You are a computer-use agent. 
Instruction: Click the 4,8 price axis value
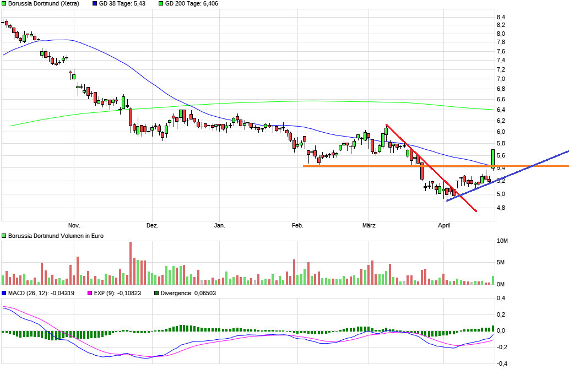click(x=501, y=208)
